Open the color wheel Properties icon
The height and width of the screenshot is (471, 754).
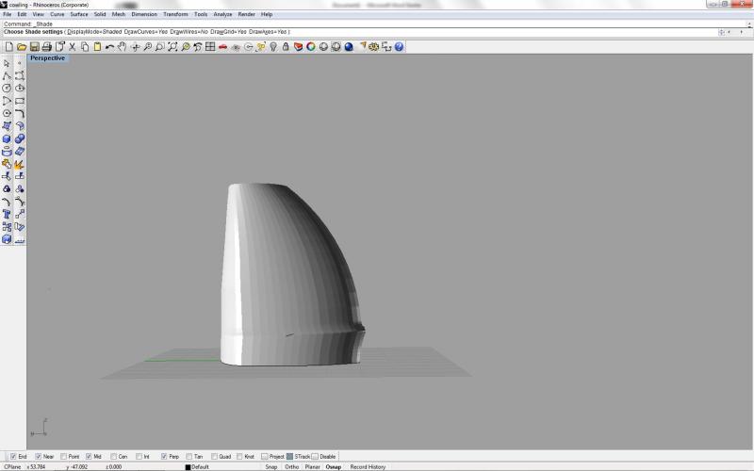coord(311,46)
